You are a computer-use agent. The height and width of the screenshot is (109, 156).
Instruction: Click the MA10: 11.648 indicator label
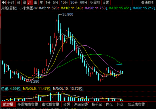coord(72,8)
